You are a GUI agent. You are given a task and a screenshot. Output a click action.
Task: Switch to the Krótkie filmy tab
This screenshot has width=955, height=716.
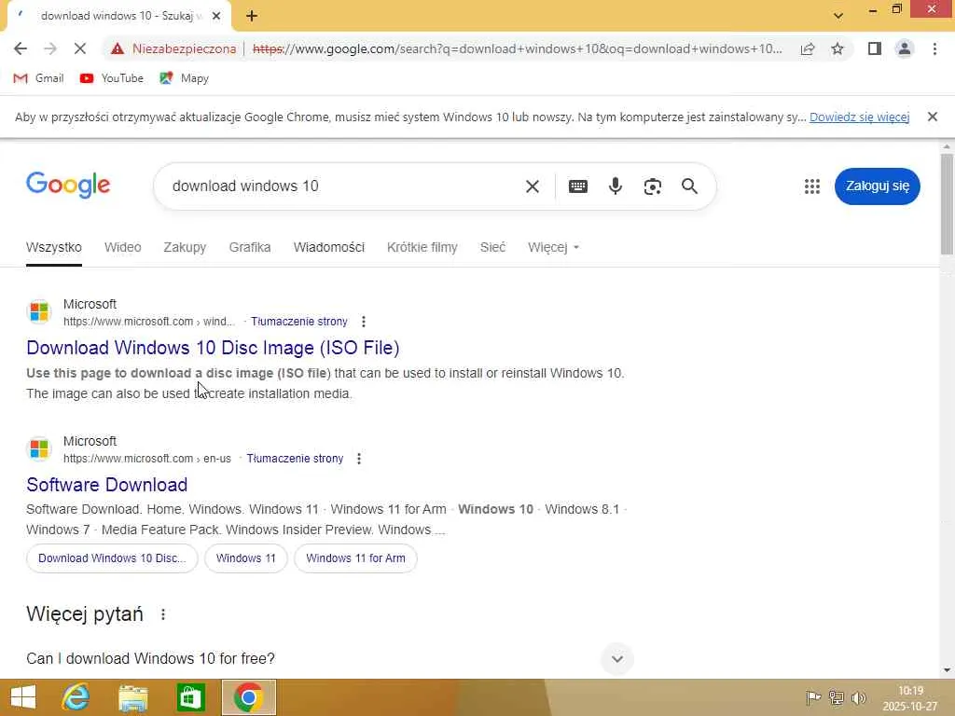pos(422,247)
